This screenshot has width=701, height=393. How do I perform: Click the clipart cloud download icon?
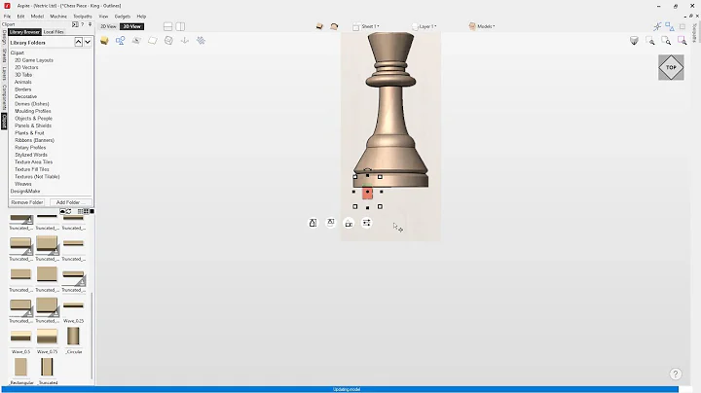(62, 212)
